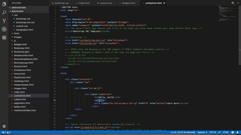Change language mode via HTML entry
241x135 pixels.
[226, 132]
